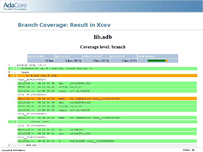Click the fffc015c b branch instruction row

(x=107, y=141)
